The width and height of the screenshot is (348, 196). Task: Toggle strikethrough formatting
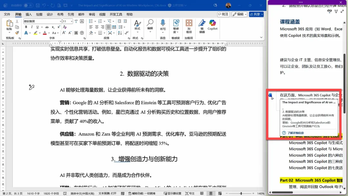pos(47,27)
